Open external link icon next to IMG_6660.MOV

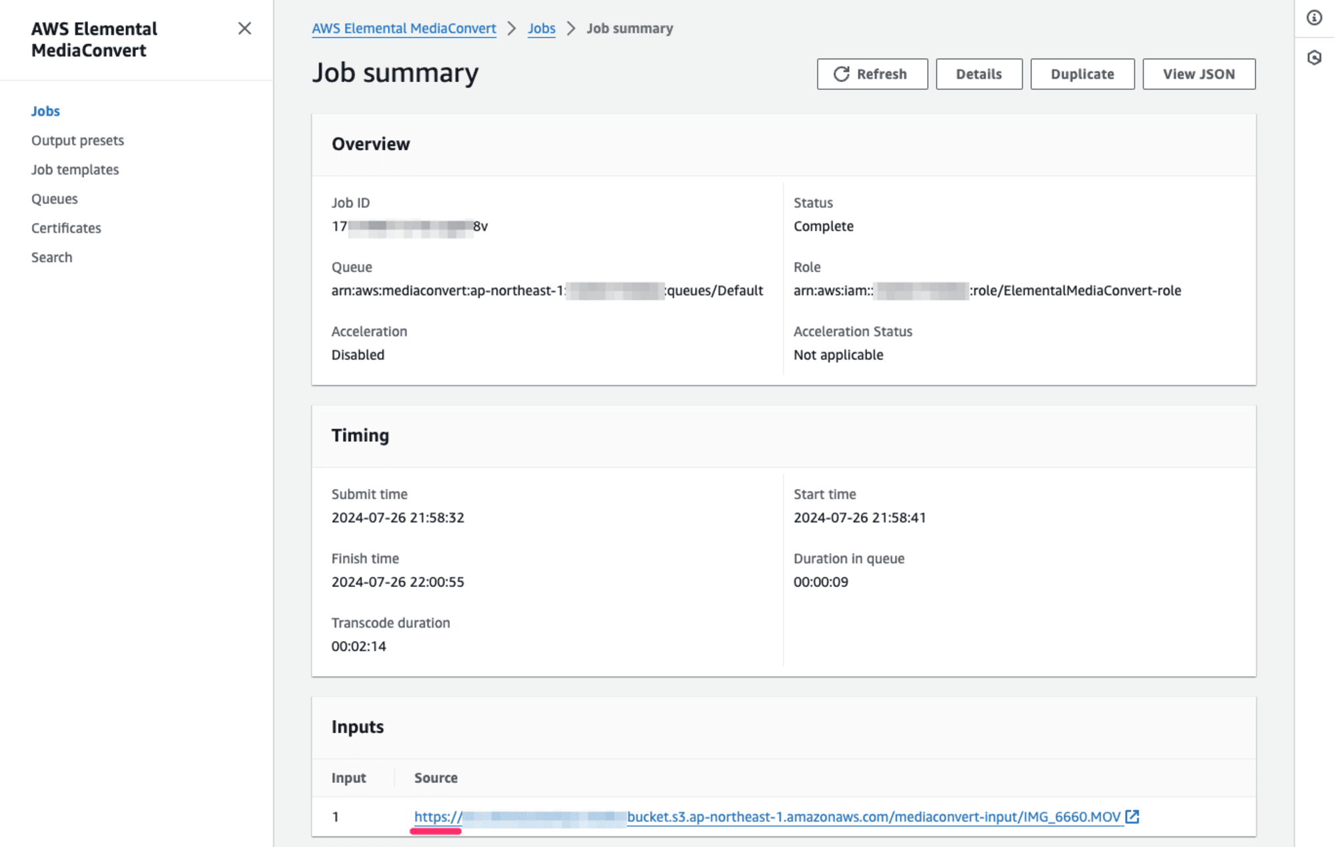(x=1132, y=816)
